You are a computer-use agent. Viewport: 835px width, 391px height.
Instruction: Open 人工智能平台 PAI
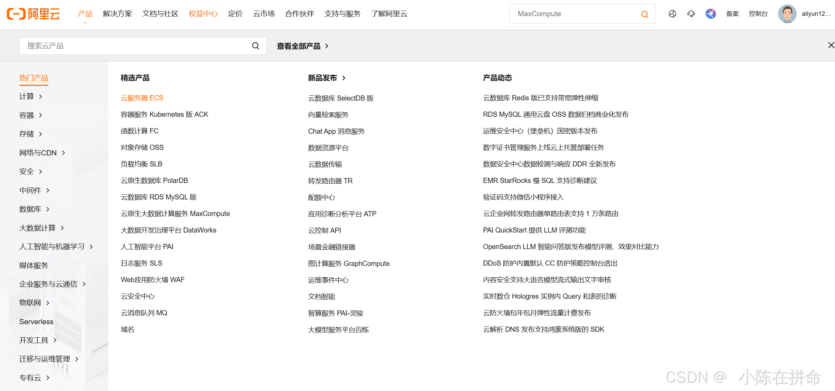point(147,247)
